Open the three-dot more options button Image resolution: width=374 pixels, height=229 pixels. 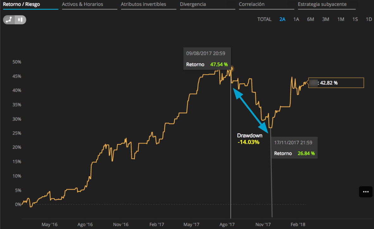click(x=366, y=192)
